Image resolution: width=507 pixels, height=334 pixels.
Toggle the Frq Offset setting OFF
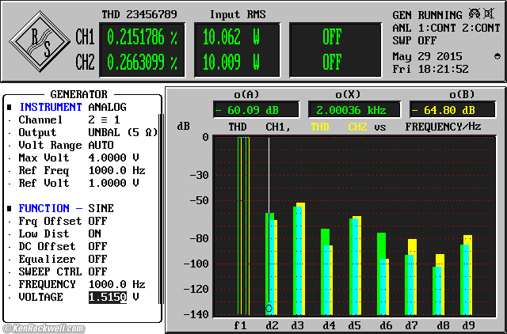point(97,222)
